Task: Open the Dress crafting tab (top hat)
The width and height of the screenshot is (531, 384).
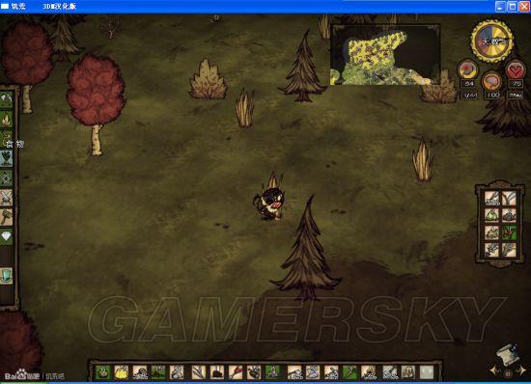Action: (x=6, y=275)
